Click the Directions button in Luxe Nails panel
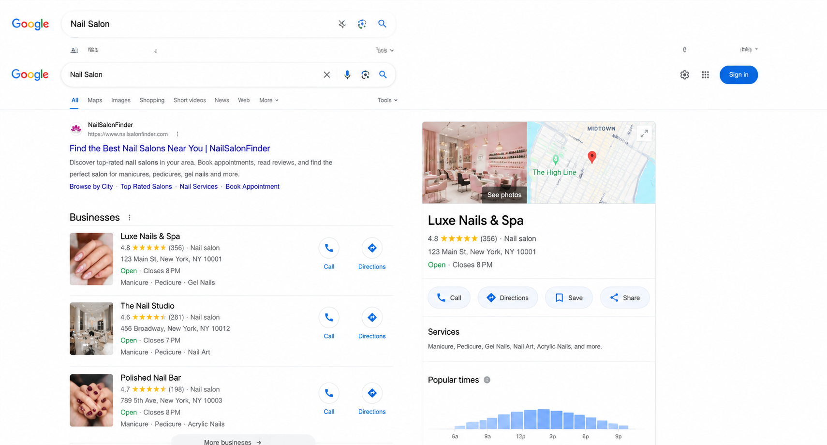This screenshot has height=445, width=827. 507,297
